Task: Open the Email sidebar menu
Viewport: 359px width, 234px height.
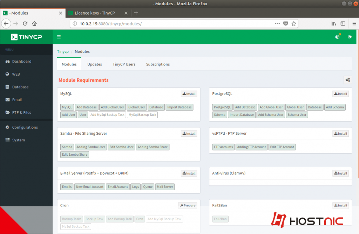Action: pos(17,100)
